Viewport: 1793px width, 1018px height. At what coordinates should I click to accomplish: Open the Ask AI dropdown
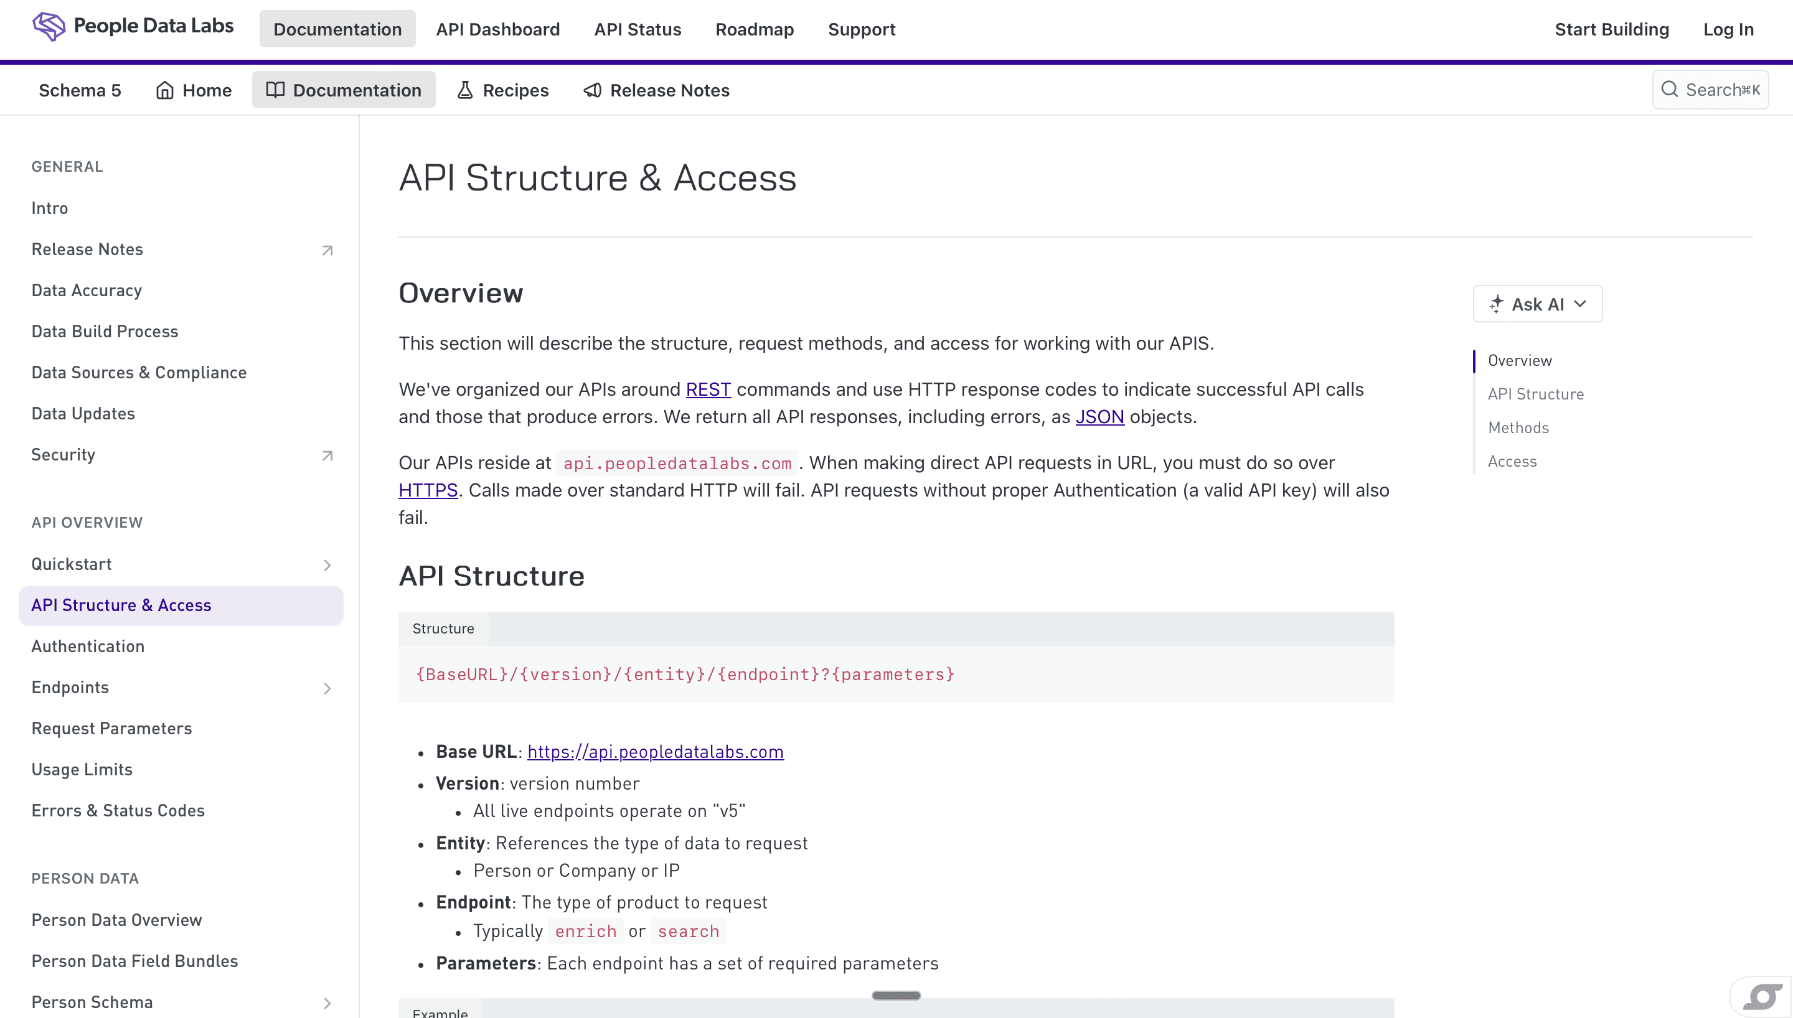(1537, 304)
